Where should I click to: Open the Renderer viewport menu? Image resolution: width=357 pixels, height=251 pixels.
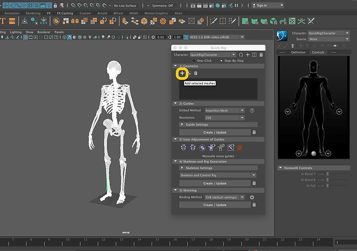tap(44, 32)
